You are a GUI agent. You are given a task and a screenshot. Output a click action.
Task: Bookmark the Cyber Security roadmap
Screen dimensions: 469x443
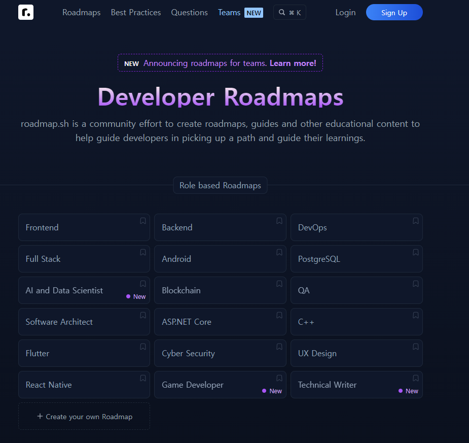tap(279, 347)
